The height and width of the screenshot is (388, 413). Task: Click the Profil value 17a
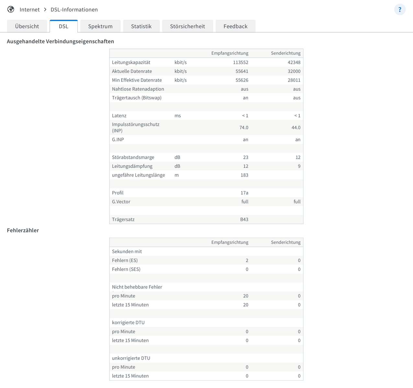pos(244,193)
